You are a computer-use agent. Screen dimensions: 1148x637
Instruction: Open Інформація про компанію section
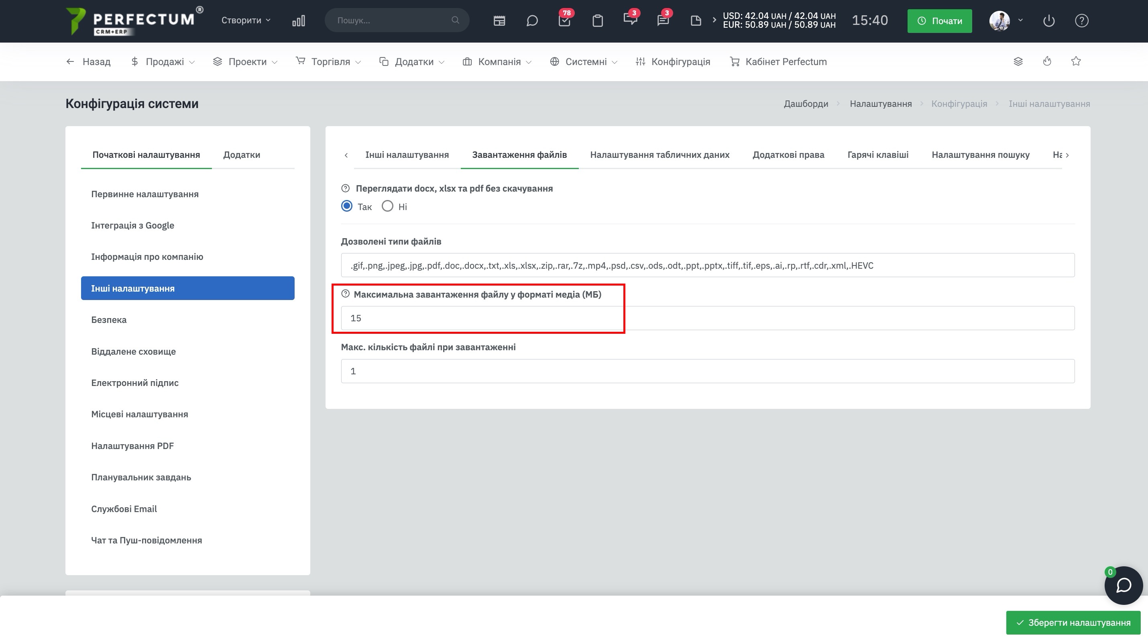click(187, 256)
